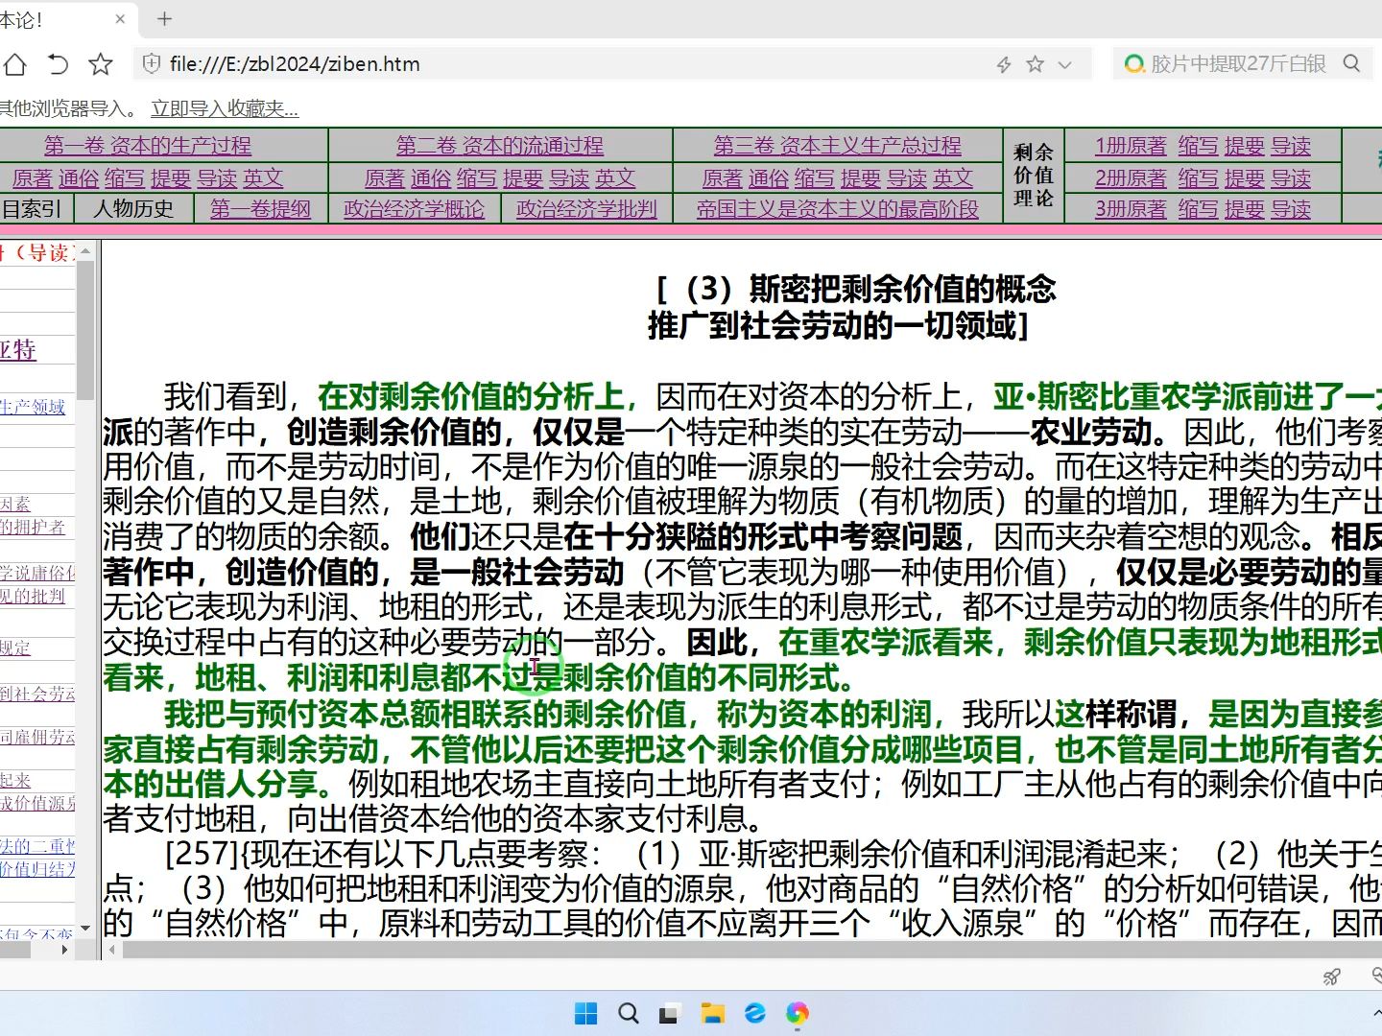Click sidebar frame scroll up arrow
The height and width of the screenshot is (1036, 1382).
coord(85,250)
